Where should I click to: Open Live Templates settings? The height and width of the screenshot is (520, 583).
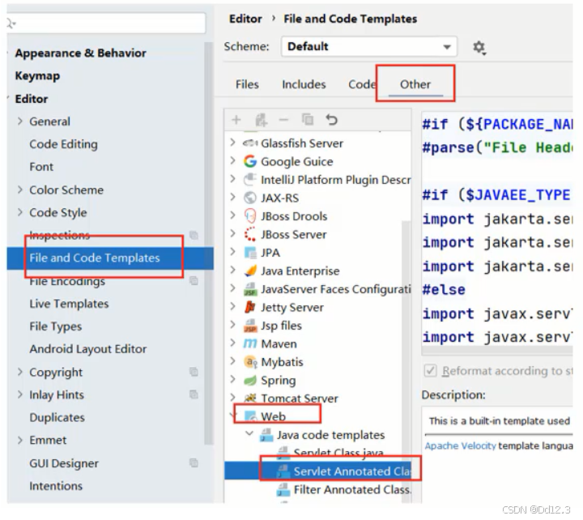(69, 304)
